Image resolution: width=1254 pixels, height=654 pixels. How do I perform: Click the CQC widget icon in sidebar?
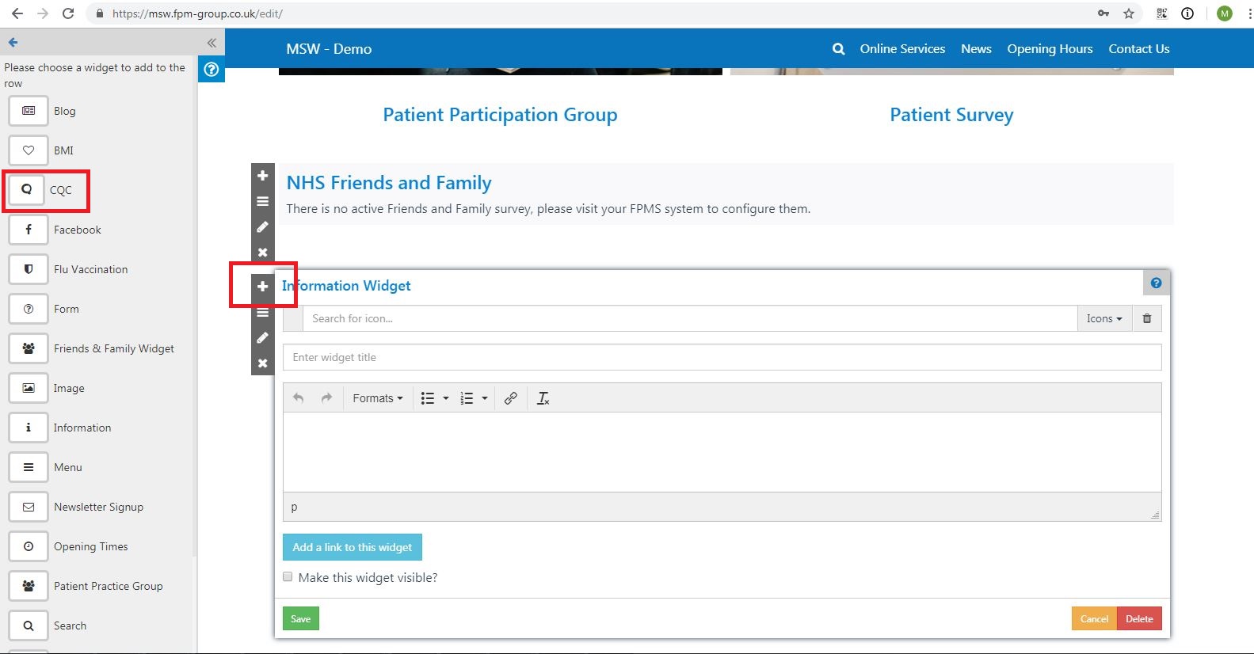tap(27, 190)
